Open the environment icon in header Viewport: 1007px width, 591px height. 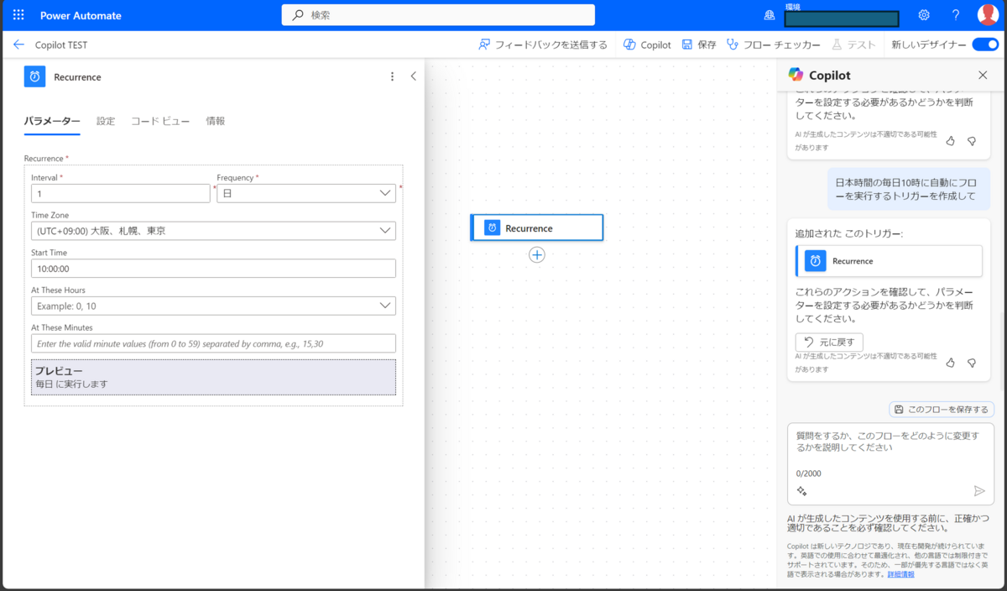pyautogui.click(x=770, y=15)
